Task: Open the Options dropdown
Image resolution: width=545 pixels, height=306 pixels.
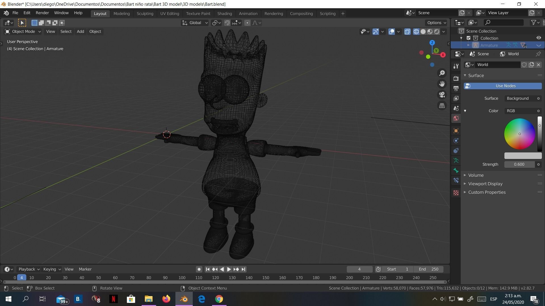Action: click(437, 23)
